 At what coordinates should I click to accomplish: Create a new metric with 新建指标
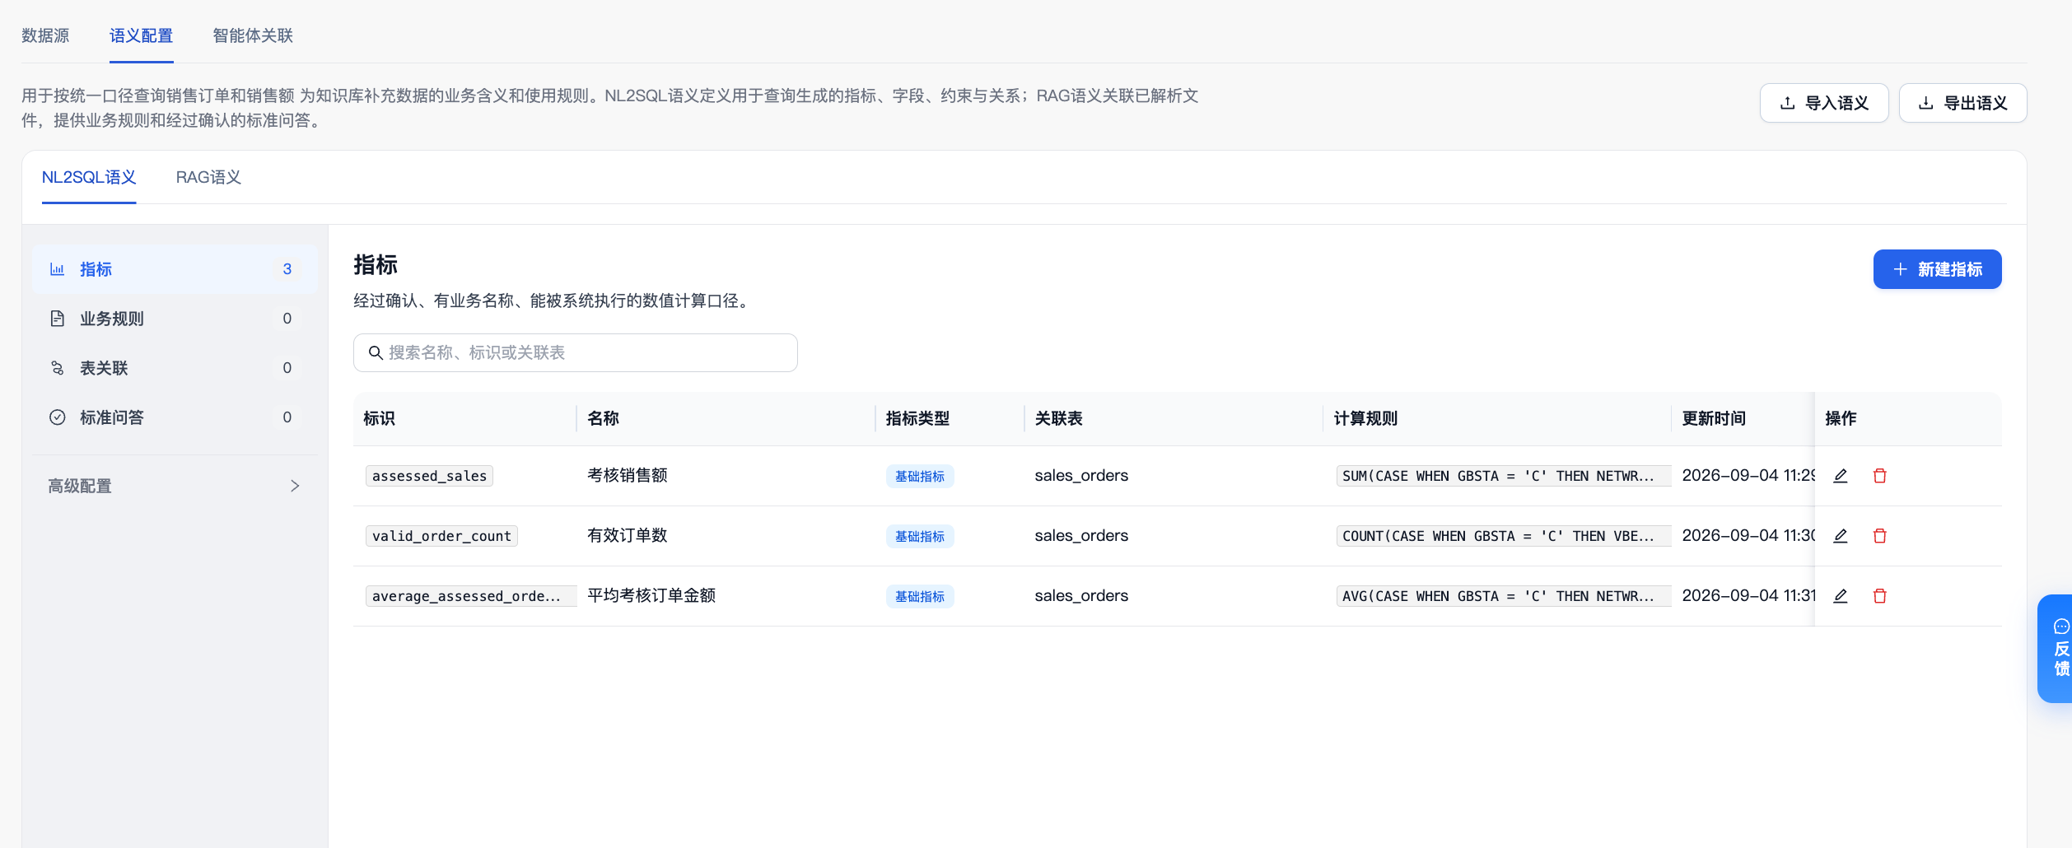tap(1937, 269)
